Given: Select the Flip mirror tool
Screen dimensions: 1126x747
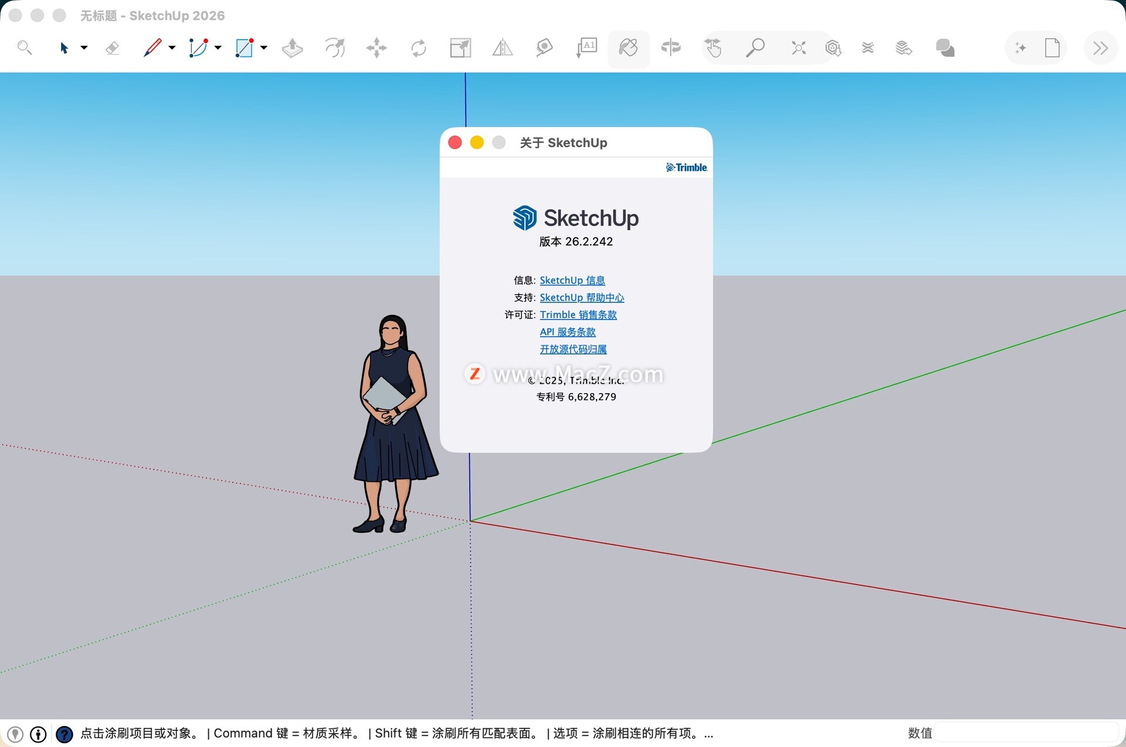Looking at the screenshot, I should [x=503, y=47].
